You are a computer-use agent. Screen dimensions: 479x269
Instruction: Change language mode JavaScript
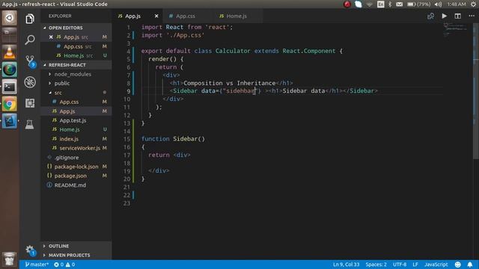pos(436,265)
